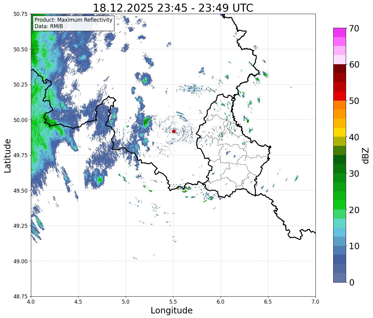This screenshot has height=318, width=373.
Task: Click the colorbar tick label 20
Action: click(354, 210)
